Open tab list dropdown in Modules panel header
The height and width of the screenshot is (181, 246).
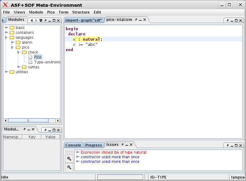[x=41, y=20]
